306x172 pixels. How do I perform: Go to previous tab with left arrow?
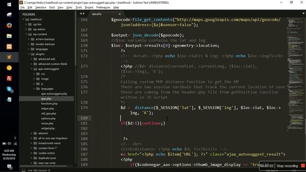81,14
